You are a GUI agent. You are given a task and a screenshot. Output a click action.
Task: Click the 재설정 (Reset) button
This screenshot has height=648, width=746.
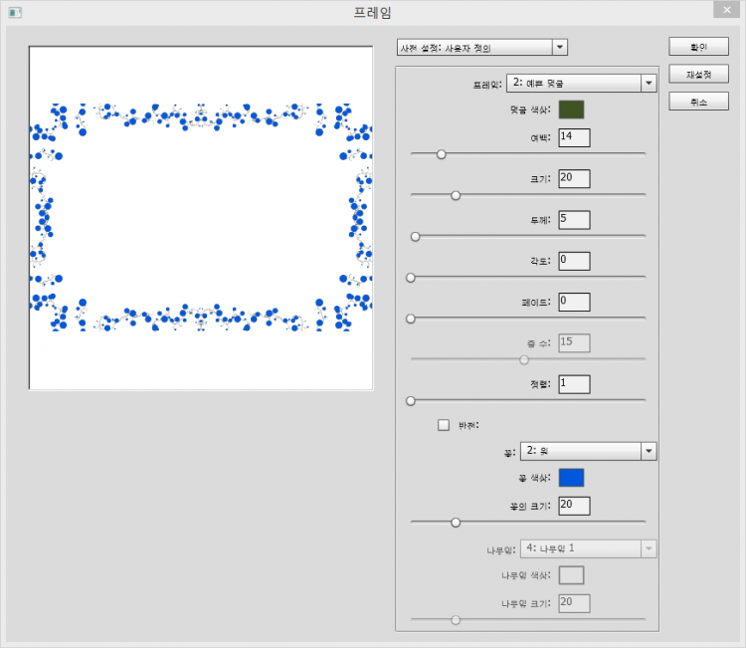point(698,75)
